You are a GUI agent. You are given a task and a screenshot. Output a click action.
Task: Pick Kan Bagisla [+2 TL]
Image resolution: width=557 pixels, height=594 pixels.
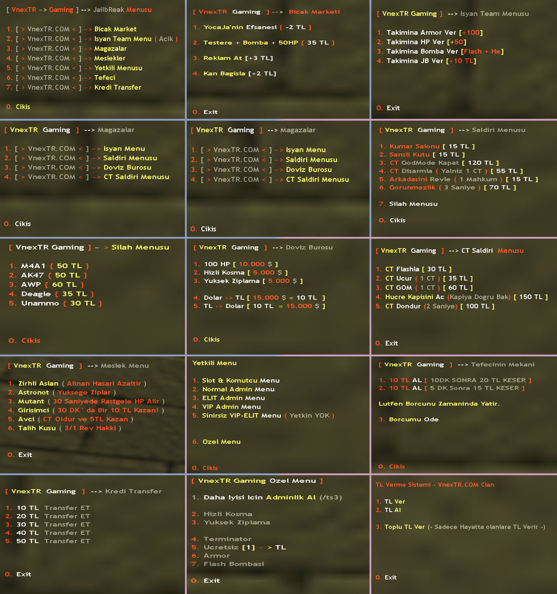click(x=234, y=74)
